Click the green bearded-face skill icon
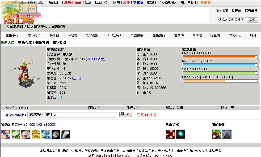 coord(216,134)
